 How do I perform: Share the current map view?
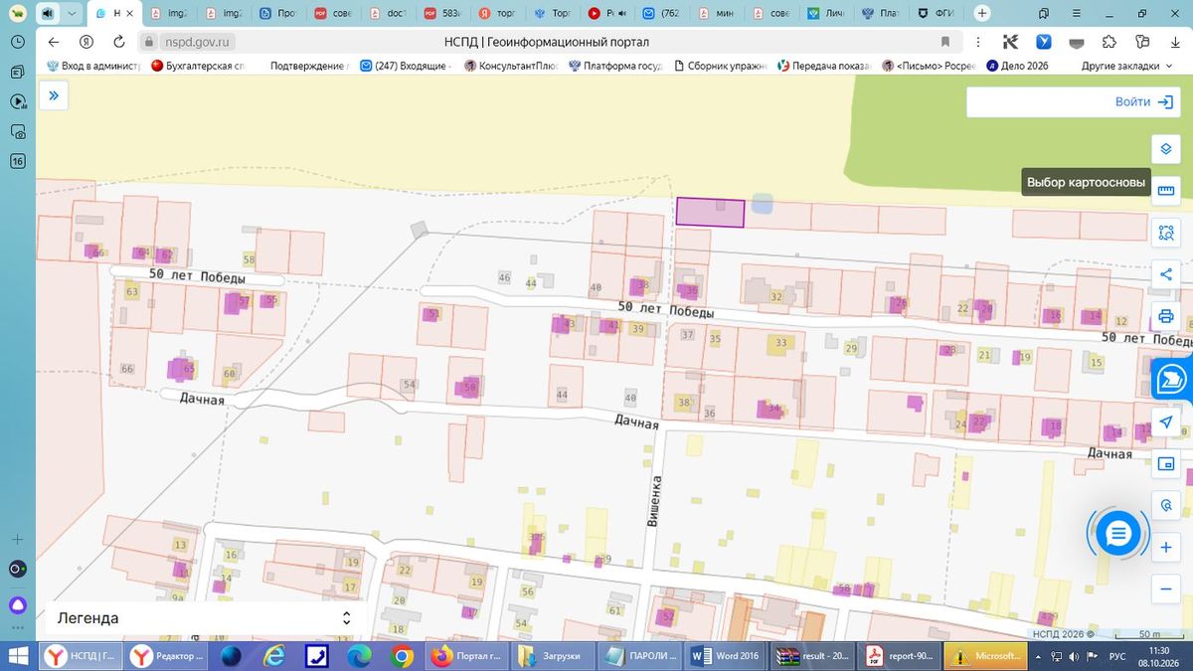tap(1165, 275)
